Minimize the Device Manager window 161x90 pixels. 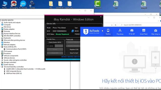coord(80,10)
